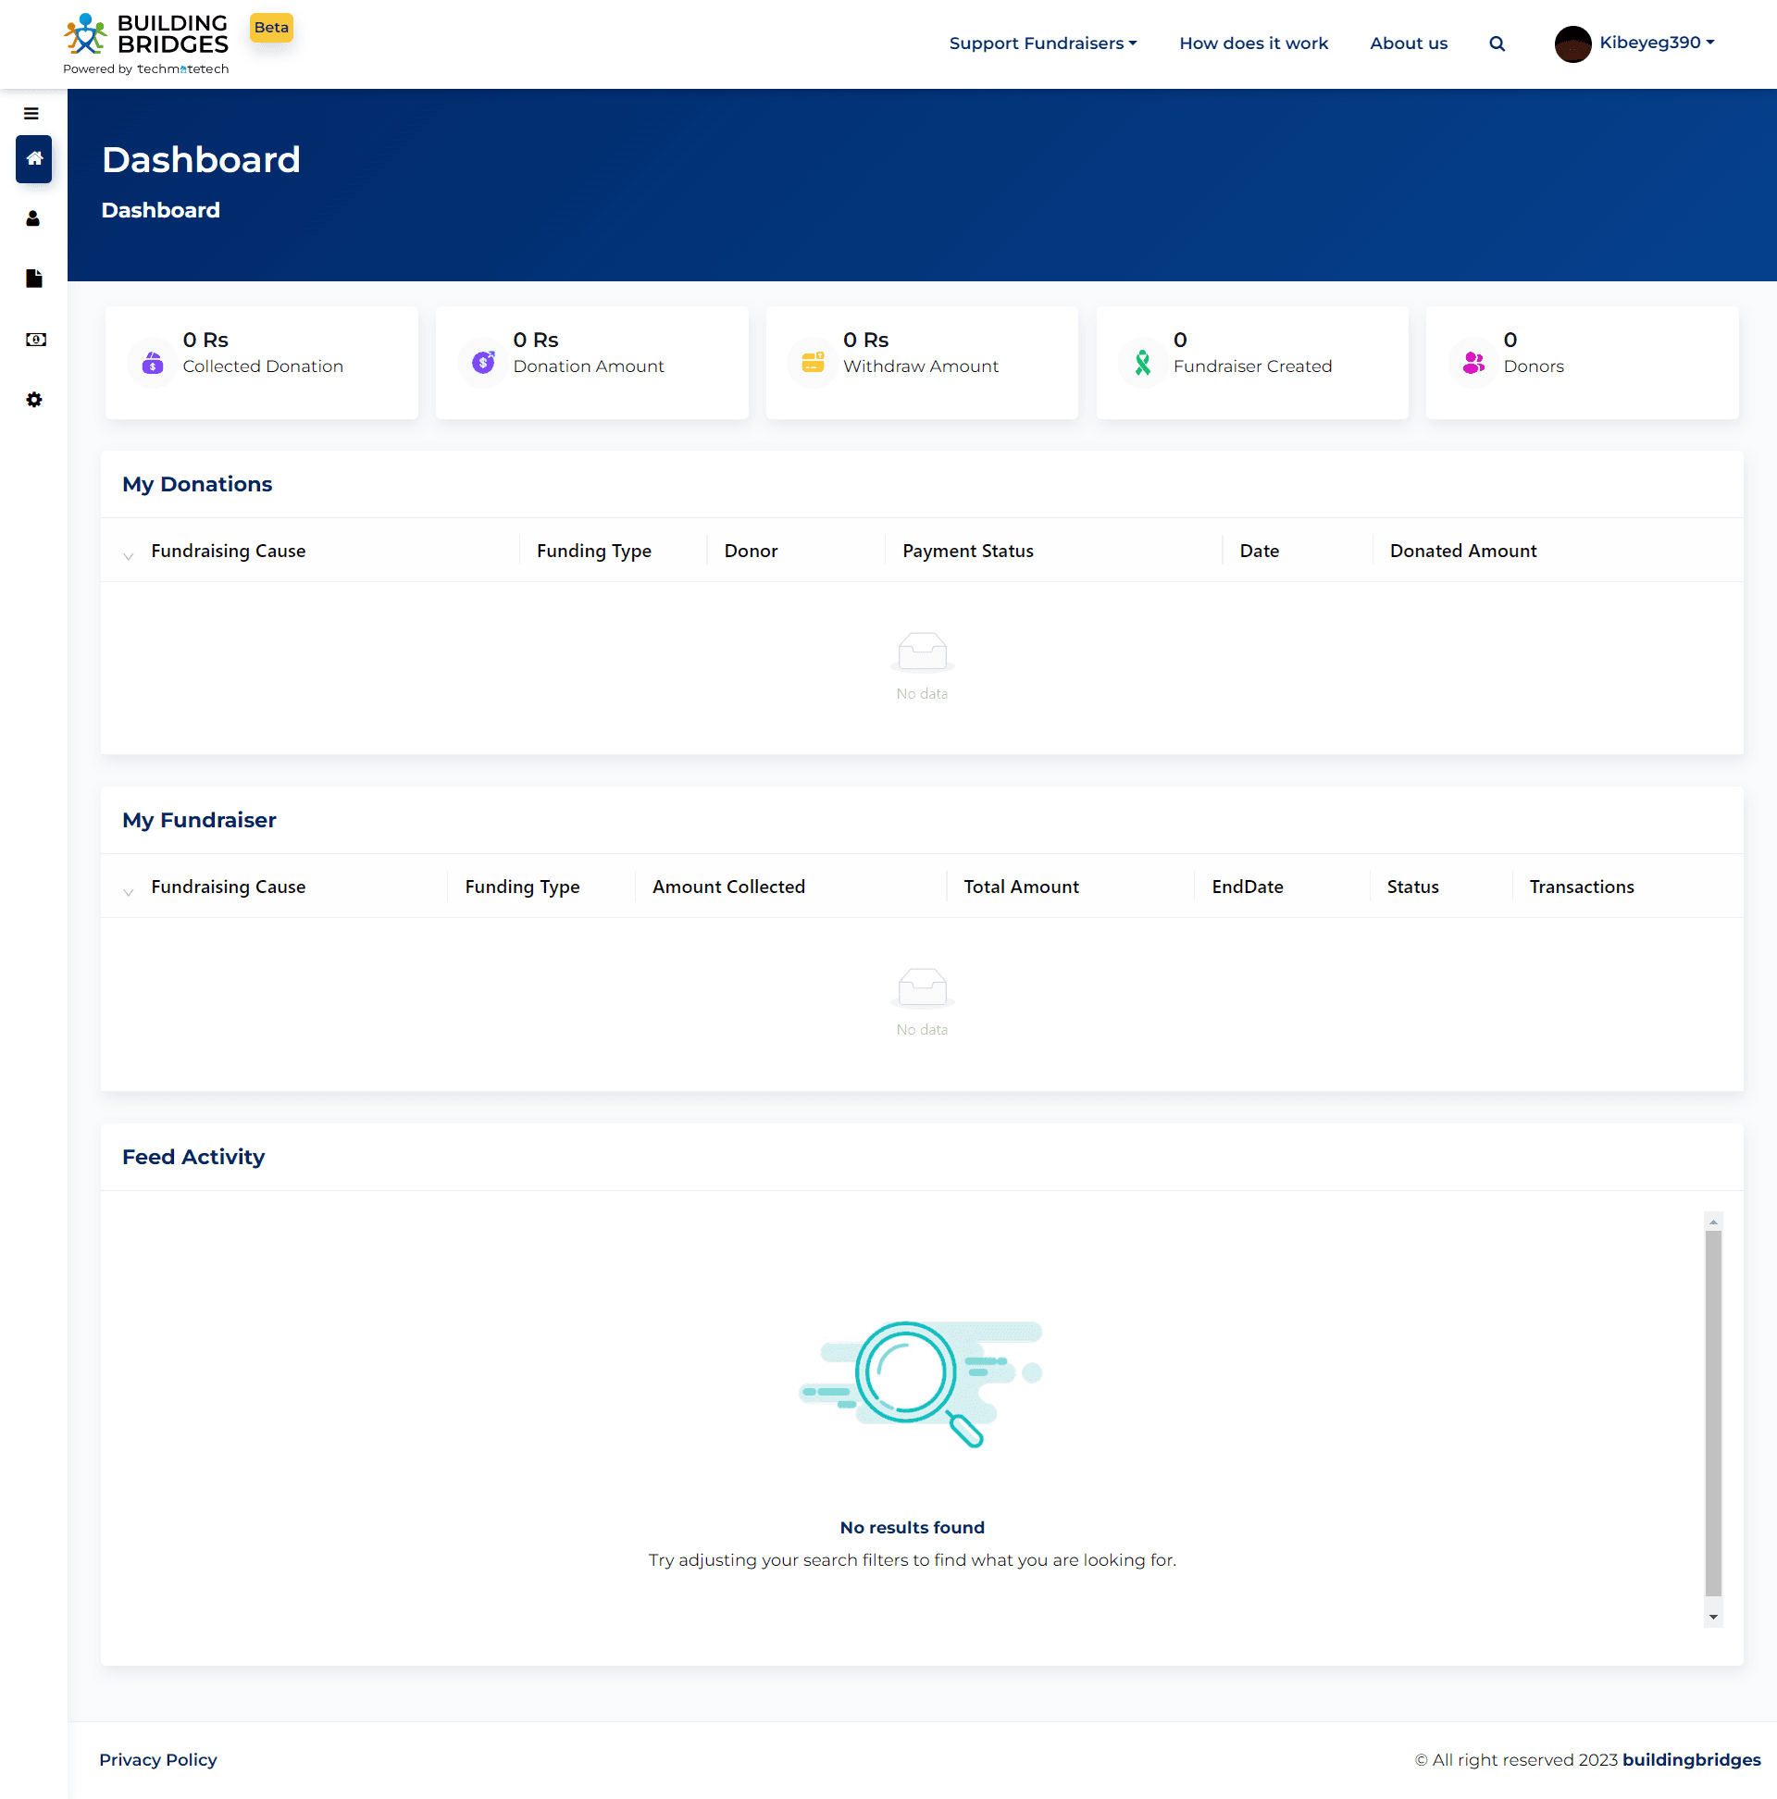1777x1799 pixels.
Task: Open the How does it work page
Action: tap(1252, 43)
